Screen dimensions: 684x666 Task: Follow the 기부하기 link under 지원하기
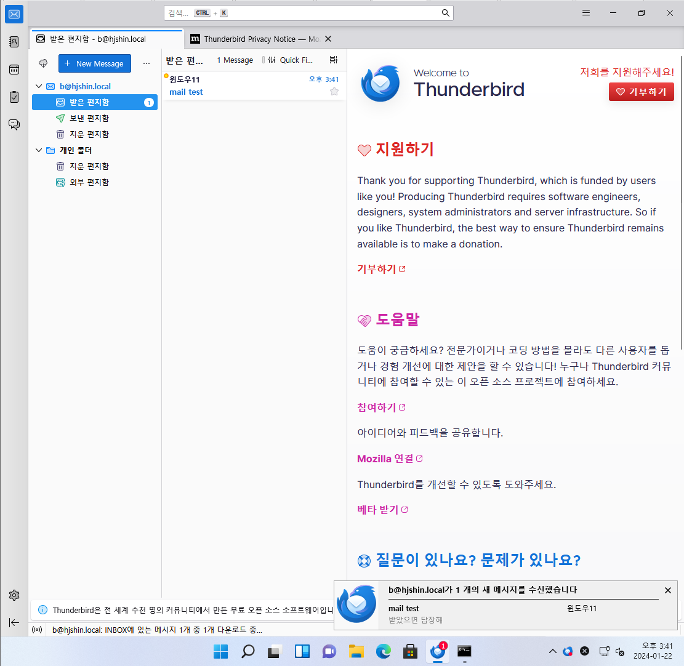[381, 268]
